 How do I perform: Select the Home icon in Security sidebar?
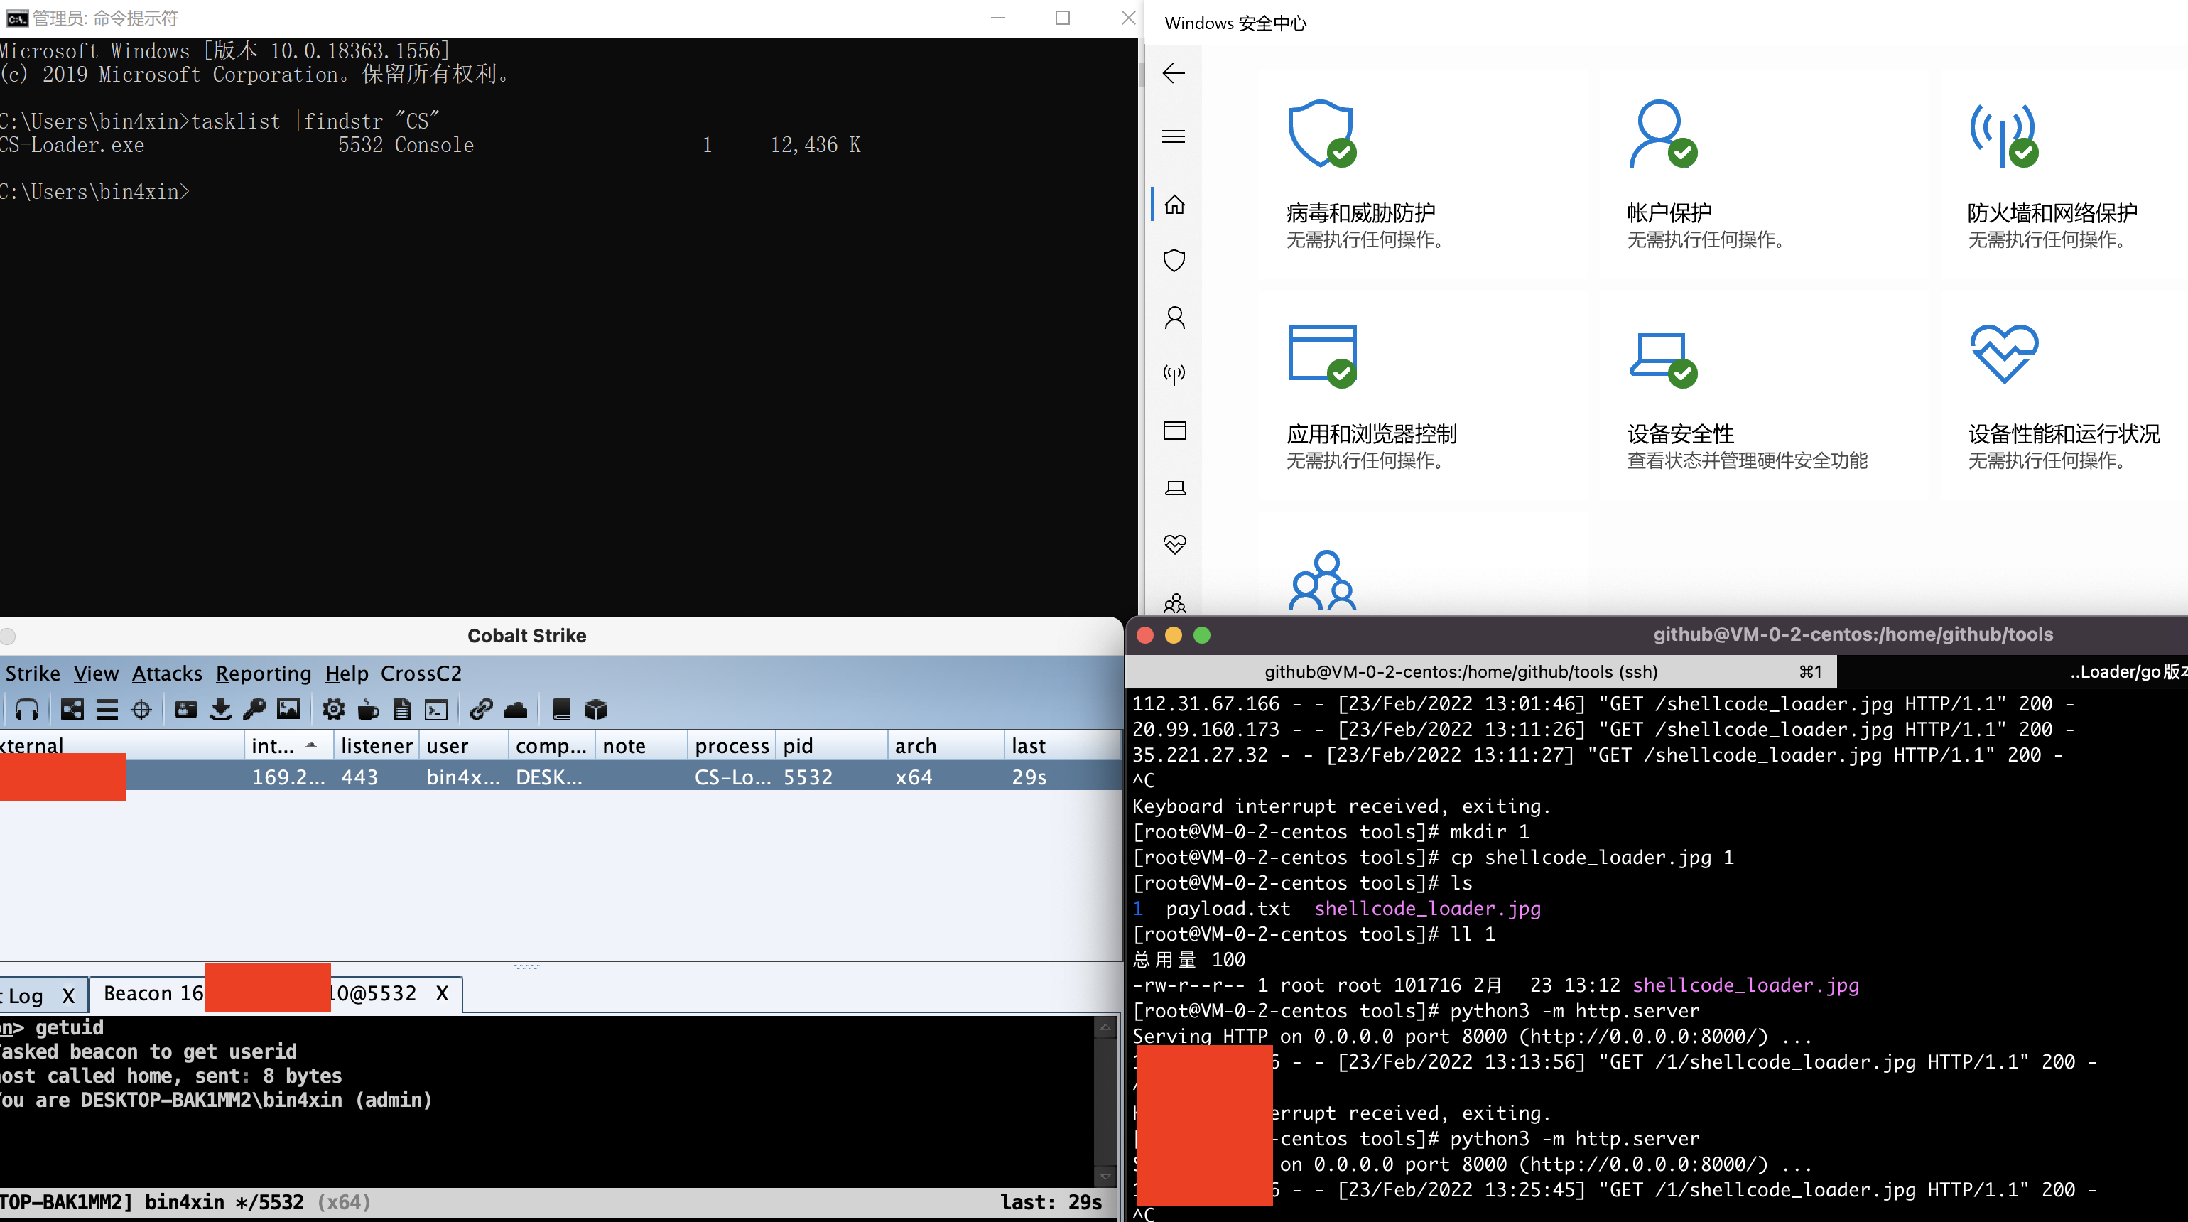[1175, 205]
